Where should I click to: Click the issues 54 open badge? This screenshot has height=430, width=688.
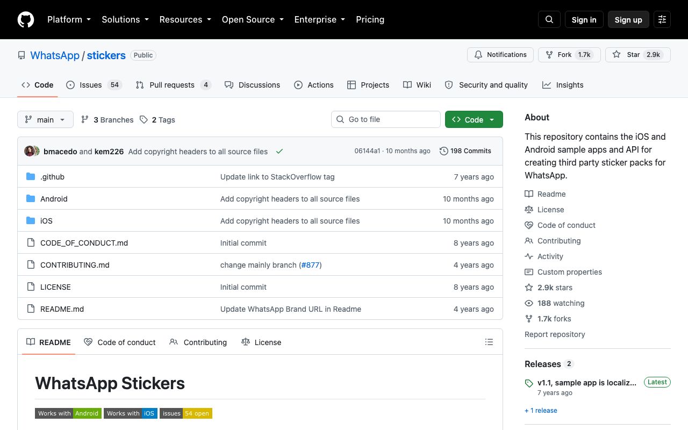tap(186, 413)
